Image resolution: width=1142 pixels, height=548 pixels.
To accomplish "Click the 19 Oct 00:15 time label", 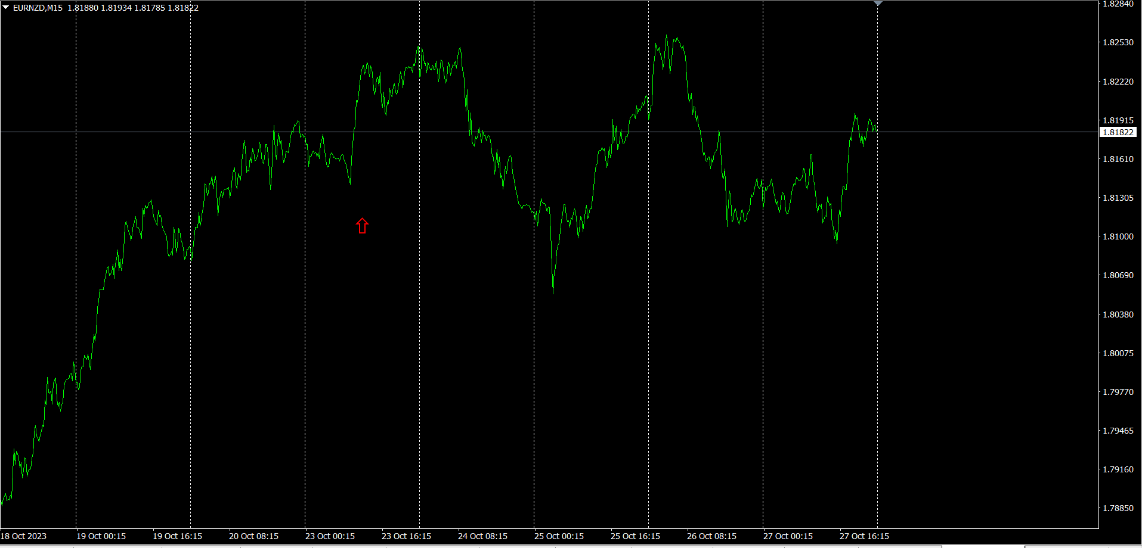I will [x=101, y=536].
